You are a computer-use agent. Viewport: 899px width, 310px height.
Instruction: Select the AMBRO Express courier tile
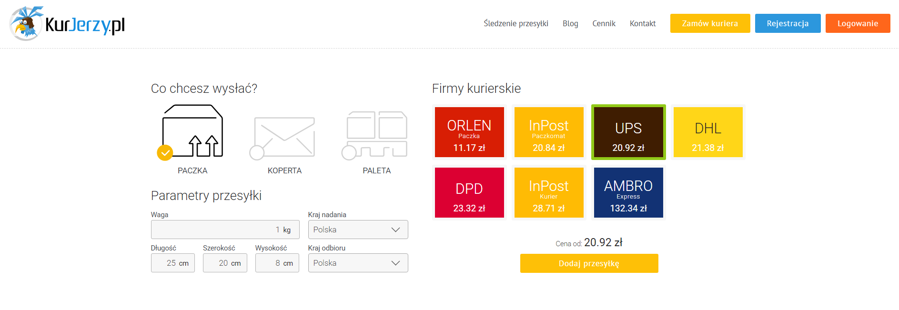[628, 193]
